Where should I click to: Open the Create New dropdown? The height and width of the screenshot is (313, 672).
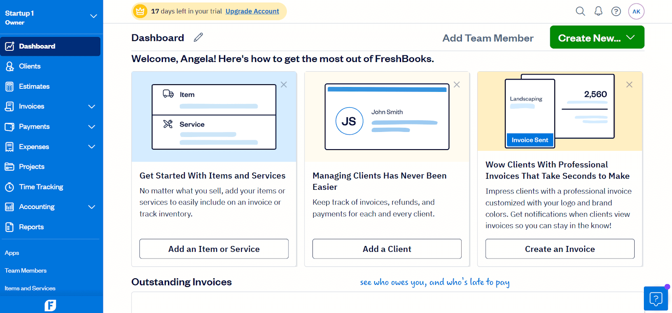tap(597, 38)
